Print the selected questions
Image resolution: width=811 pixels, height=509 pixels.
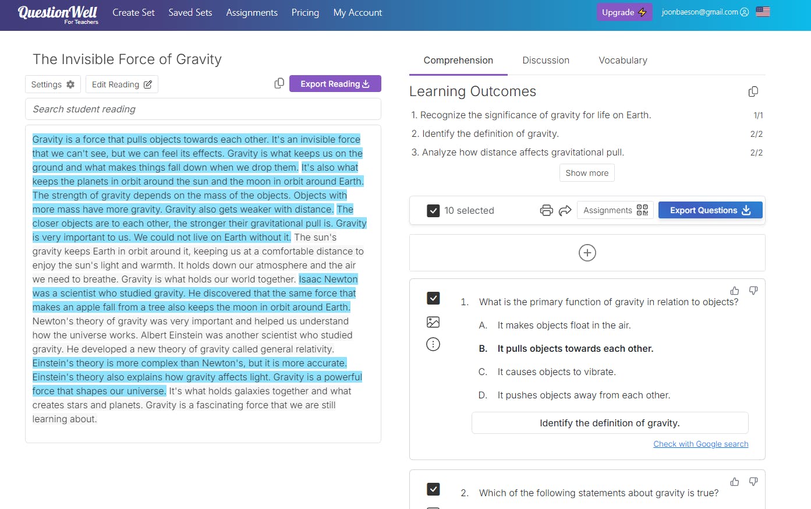click(x=546, y=211)
